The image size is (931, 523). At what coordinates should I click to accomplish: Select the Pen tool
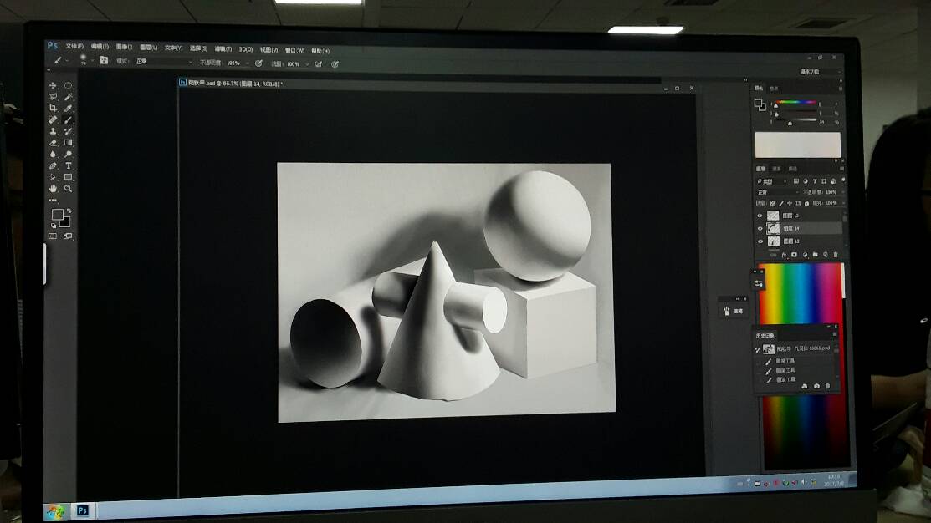click(53, 165)
